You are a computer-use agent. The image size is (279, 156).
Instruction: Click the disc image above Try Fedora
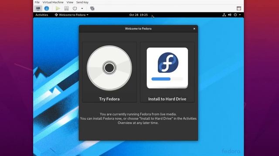(x=109, y=68)
